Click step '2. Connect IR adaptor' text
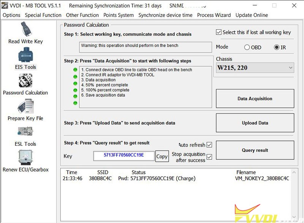Viewport: 304px width, 223px height. pyautogui.click(x=118, y=75)
